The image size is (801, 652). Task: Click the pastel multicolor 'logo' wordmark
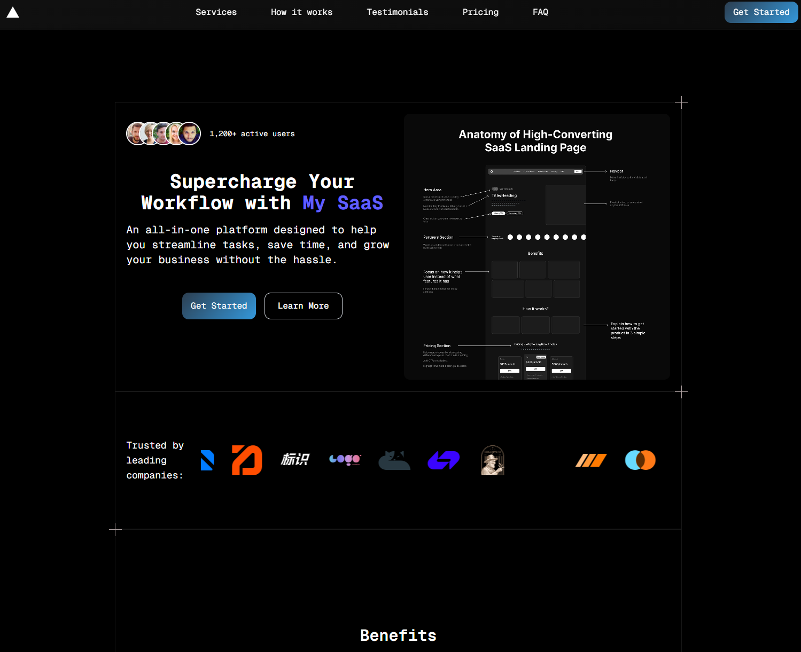[345, 460]
